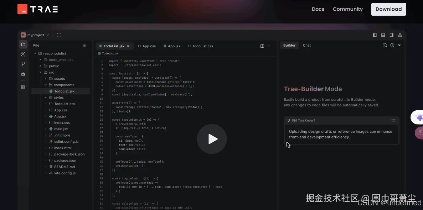Click the grid apps icon beside myproject

[x=59, y=35]
